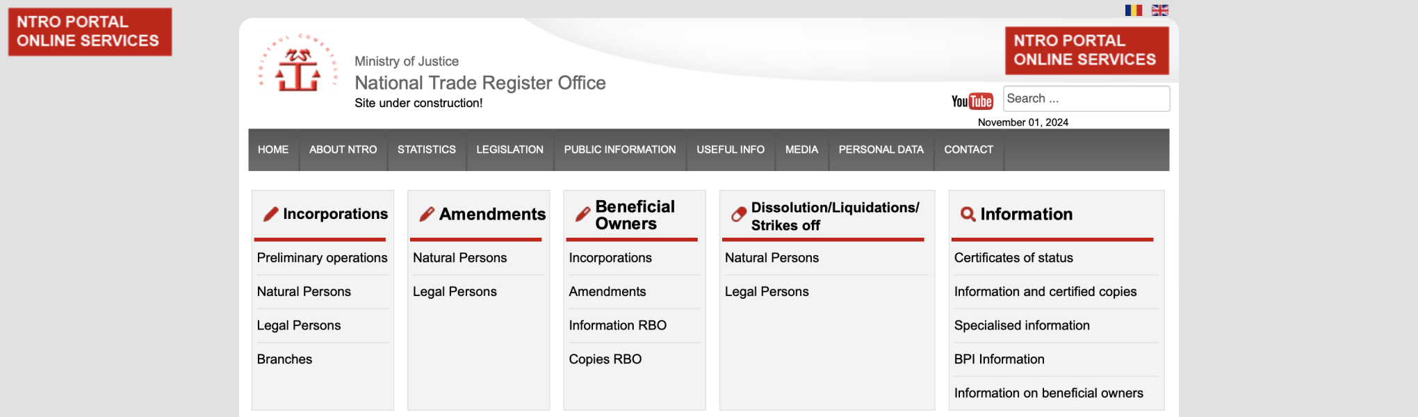1418x417 pixels.
Task: Click the eraser icon beside Dissolution/Liquidations heading
Action: point(738,215)
